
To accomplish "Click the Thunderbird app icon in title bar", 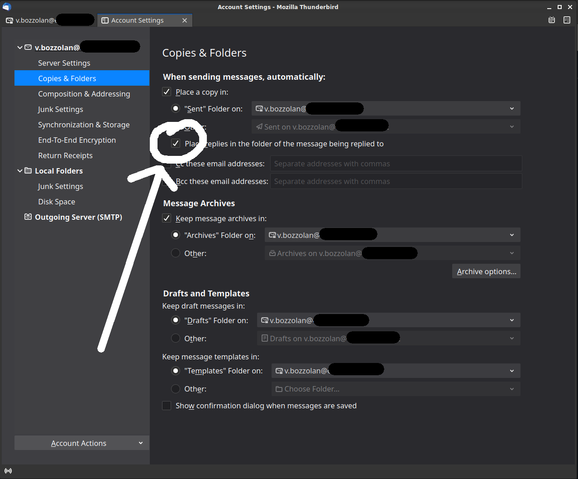I will [7, 6].
